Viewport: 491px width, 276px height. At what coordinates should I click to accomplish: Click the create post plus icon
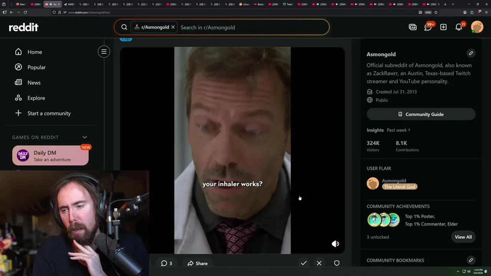[x=443, y=27]
